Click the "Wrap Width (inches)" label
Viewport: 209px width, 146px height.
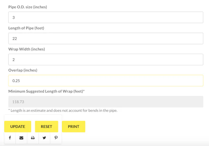[27, 49]
